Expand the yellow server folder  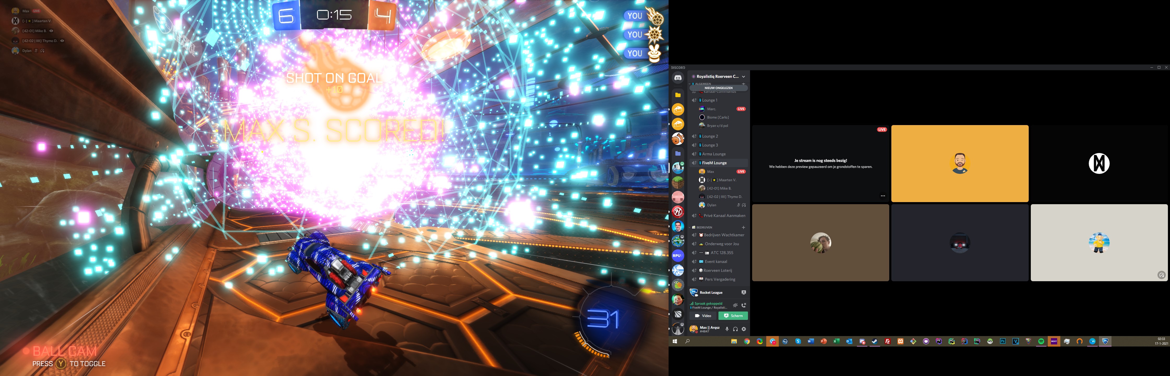(678, 95)
